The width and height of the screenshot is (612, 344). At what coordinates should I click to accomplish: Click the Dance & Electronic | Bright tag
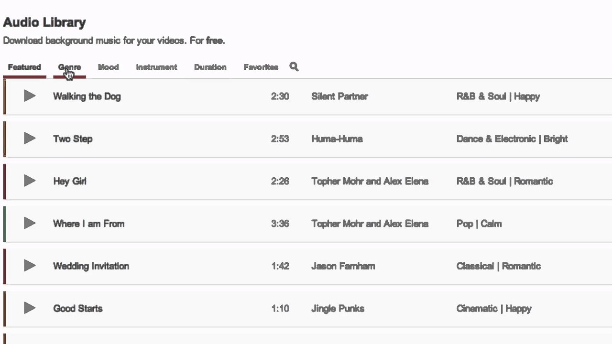512,139
